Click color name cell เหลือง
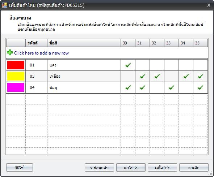214x177 pixels. click(x=84, y=76)
